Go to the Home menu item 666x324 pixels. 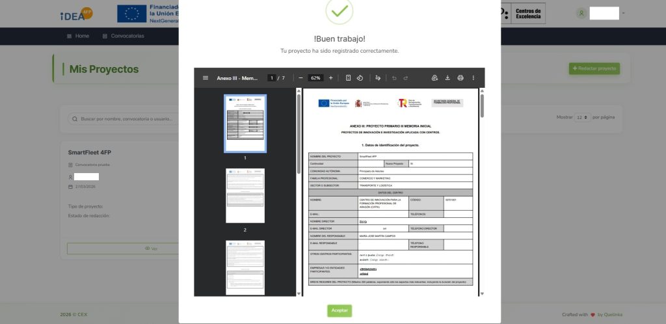[78, 36]
